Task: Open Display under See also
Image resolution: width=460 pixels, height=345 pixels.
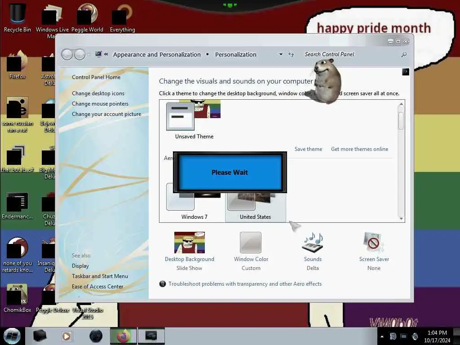Action: click(x=80, y=266)
